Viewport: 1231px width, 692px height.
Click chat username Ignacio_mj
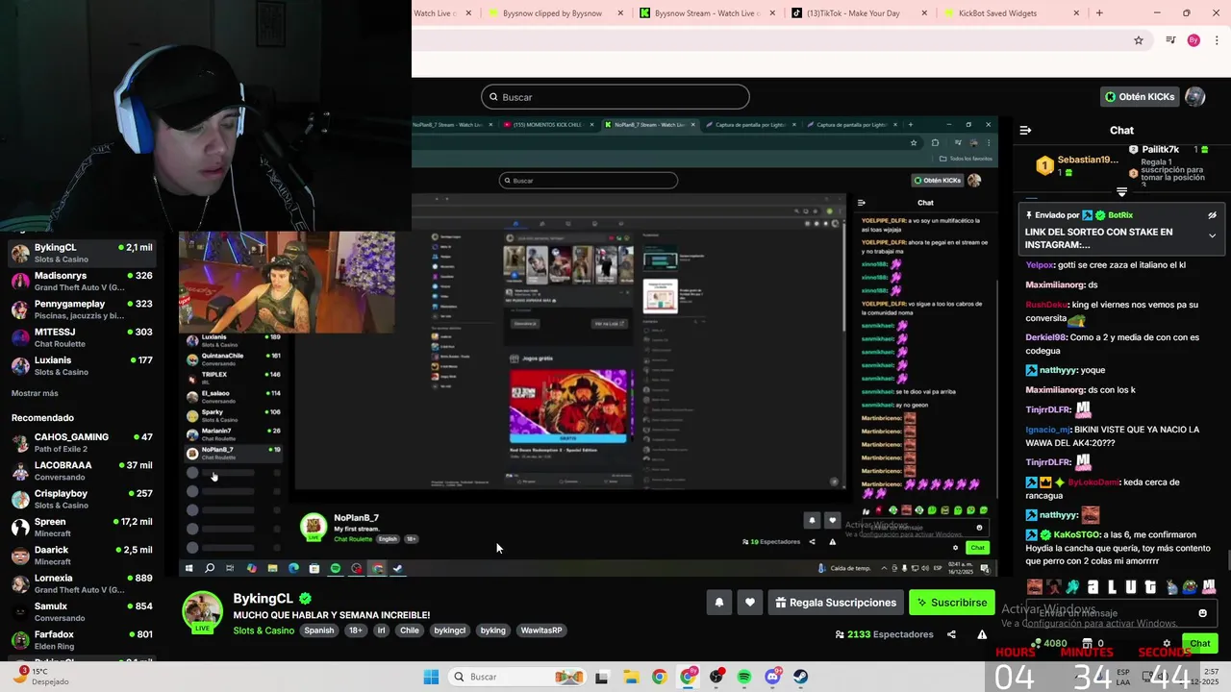point(1047,430)
